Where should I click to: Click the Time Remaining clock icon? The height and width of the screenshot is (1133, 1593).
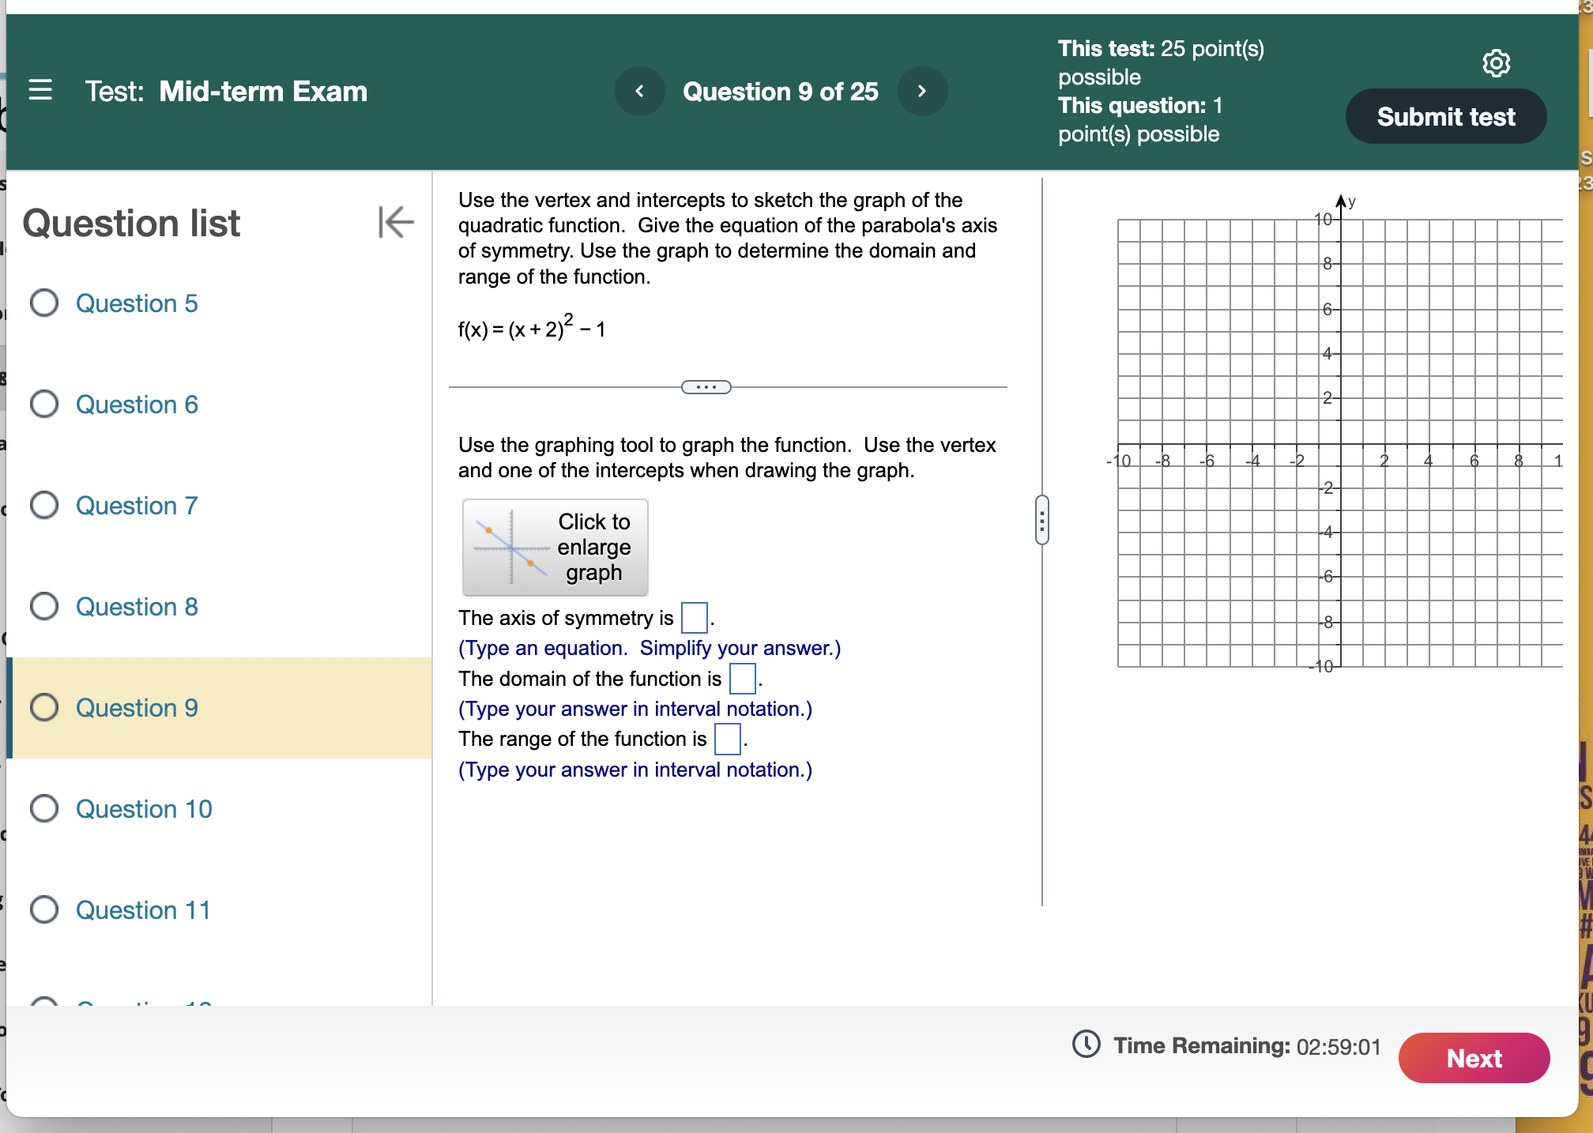[x=1086, y=1045]
